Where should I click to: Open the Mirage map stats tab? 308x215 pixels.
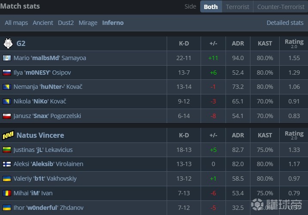click(88, 23)
